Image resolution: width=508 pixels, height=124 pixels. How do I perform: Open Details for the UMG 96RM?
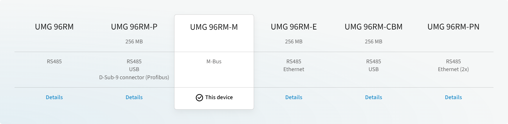[x=54, y=97]
